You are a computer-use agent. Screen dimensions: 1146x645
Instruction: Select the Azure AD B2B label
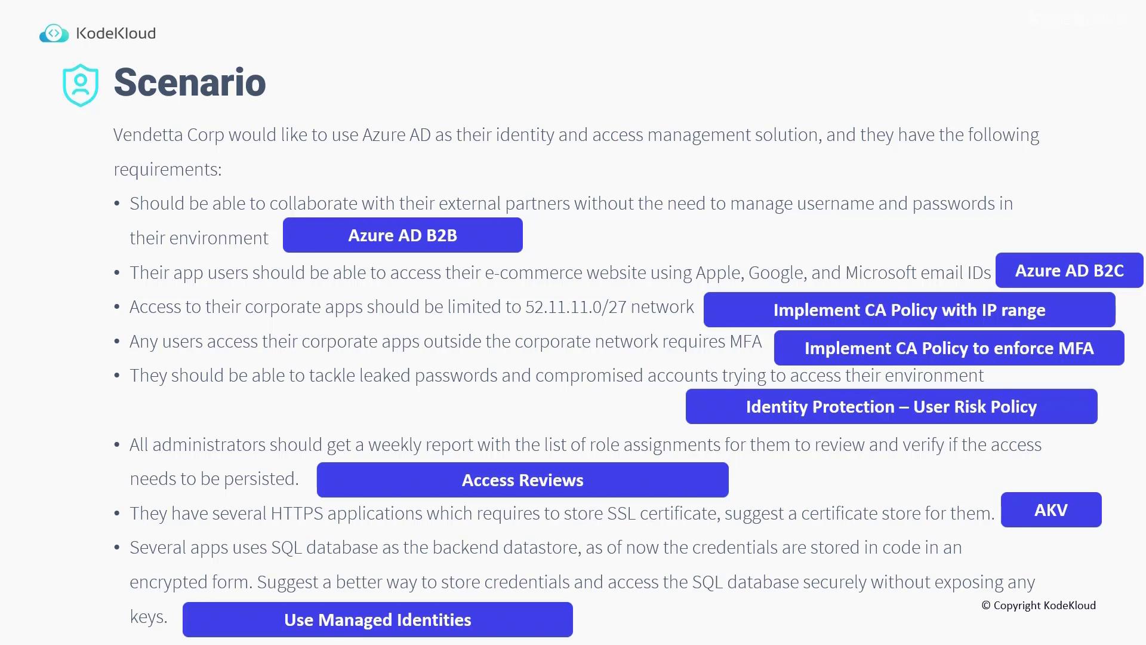(x=402, y=235)
